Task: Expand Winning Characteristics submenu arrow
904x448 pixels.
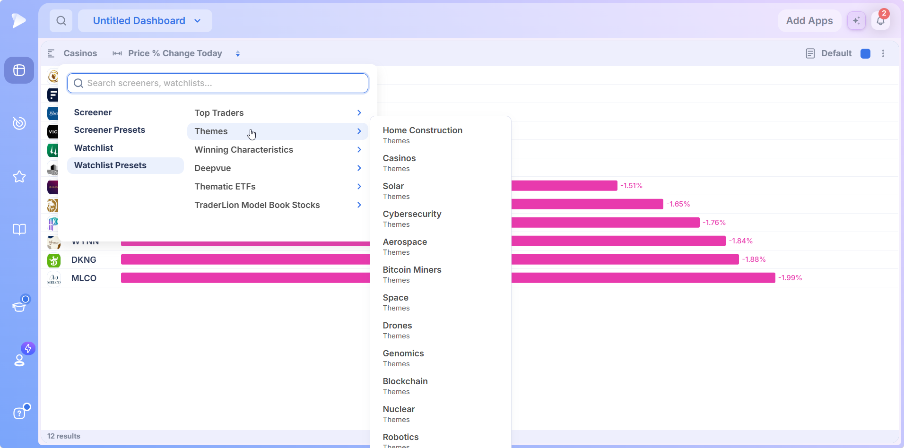Action: 359,150
